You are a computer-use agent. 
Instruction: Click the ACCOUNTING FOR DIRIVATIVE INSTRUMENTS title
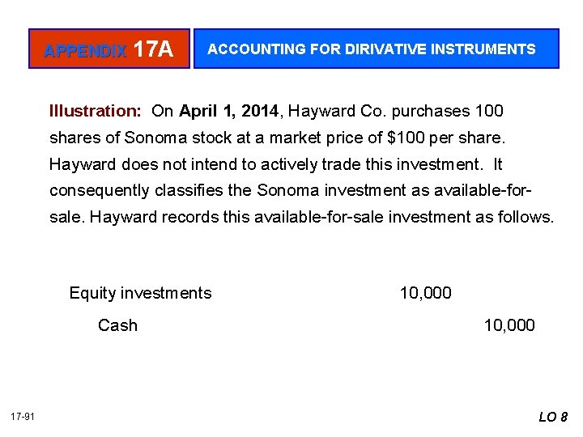click(x=372, y=49)
